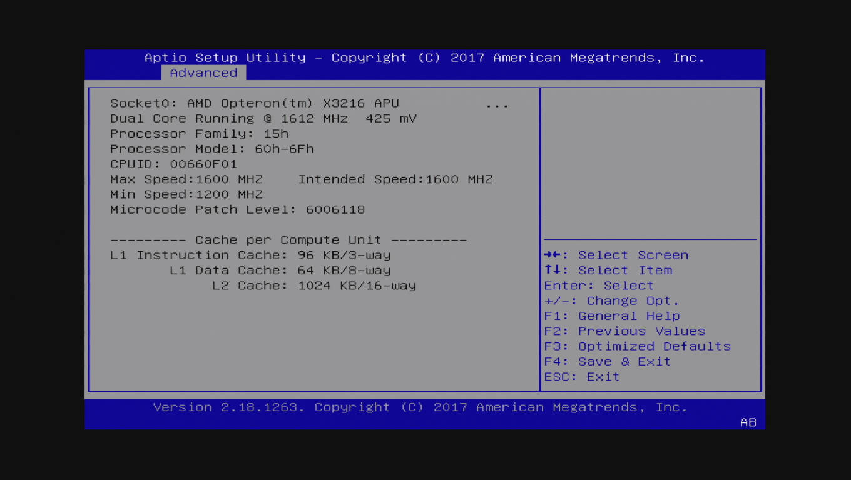This screenshot has width=851, height=480.
Task: Click Min Speed:1200 MHZ
Action: pos(186,195)
